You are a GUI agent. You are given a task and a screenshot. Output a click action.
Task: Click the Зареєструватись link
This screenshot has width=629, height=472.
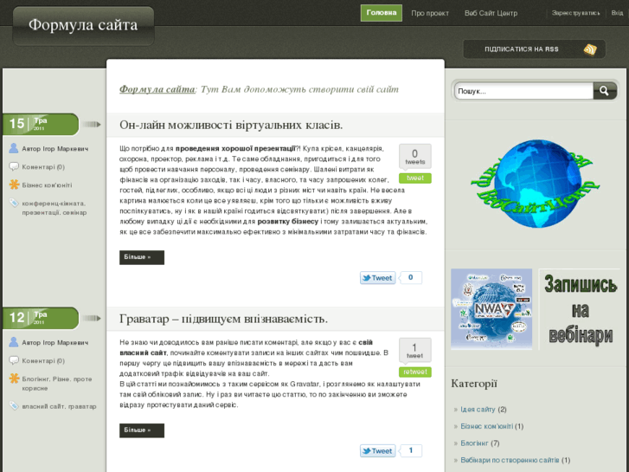click(x=575, y=13)
